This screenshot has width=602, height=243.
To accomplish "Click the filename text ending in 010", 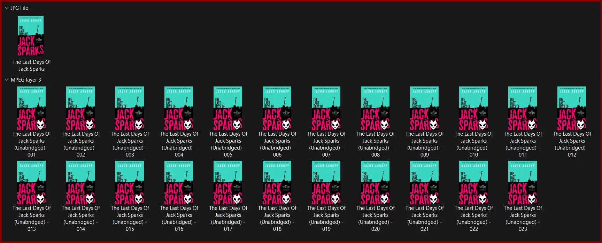I will (474, 144).
